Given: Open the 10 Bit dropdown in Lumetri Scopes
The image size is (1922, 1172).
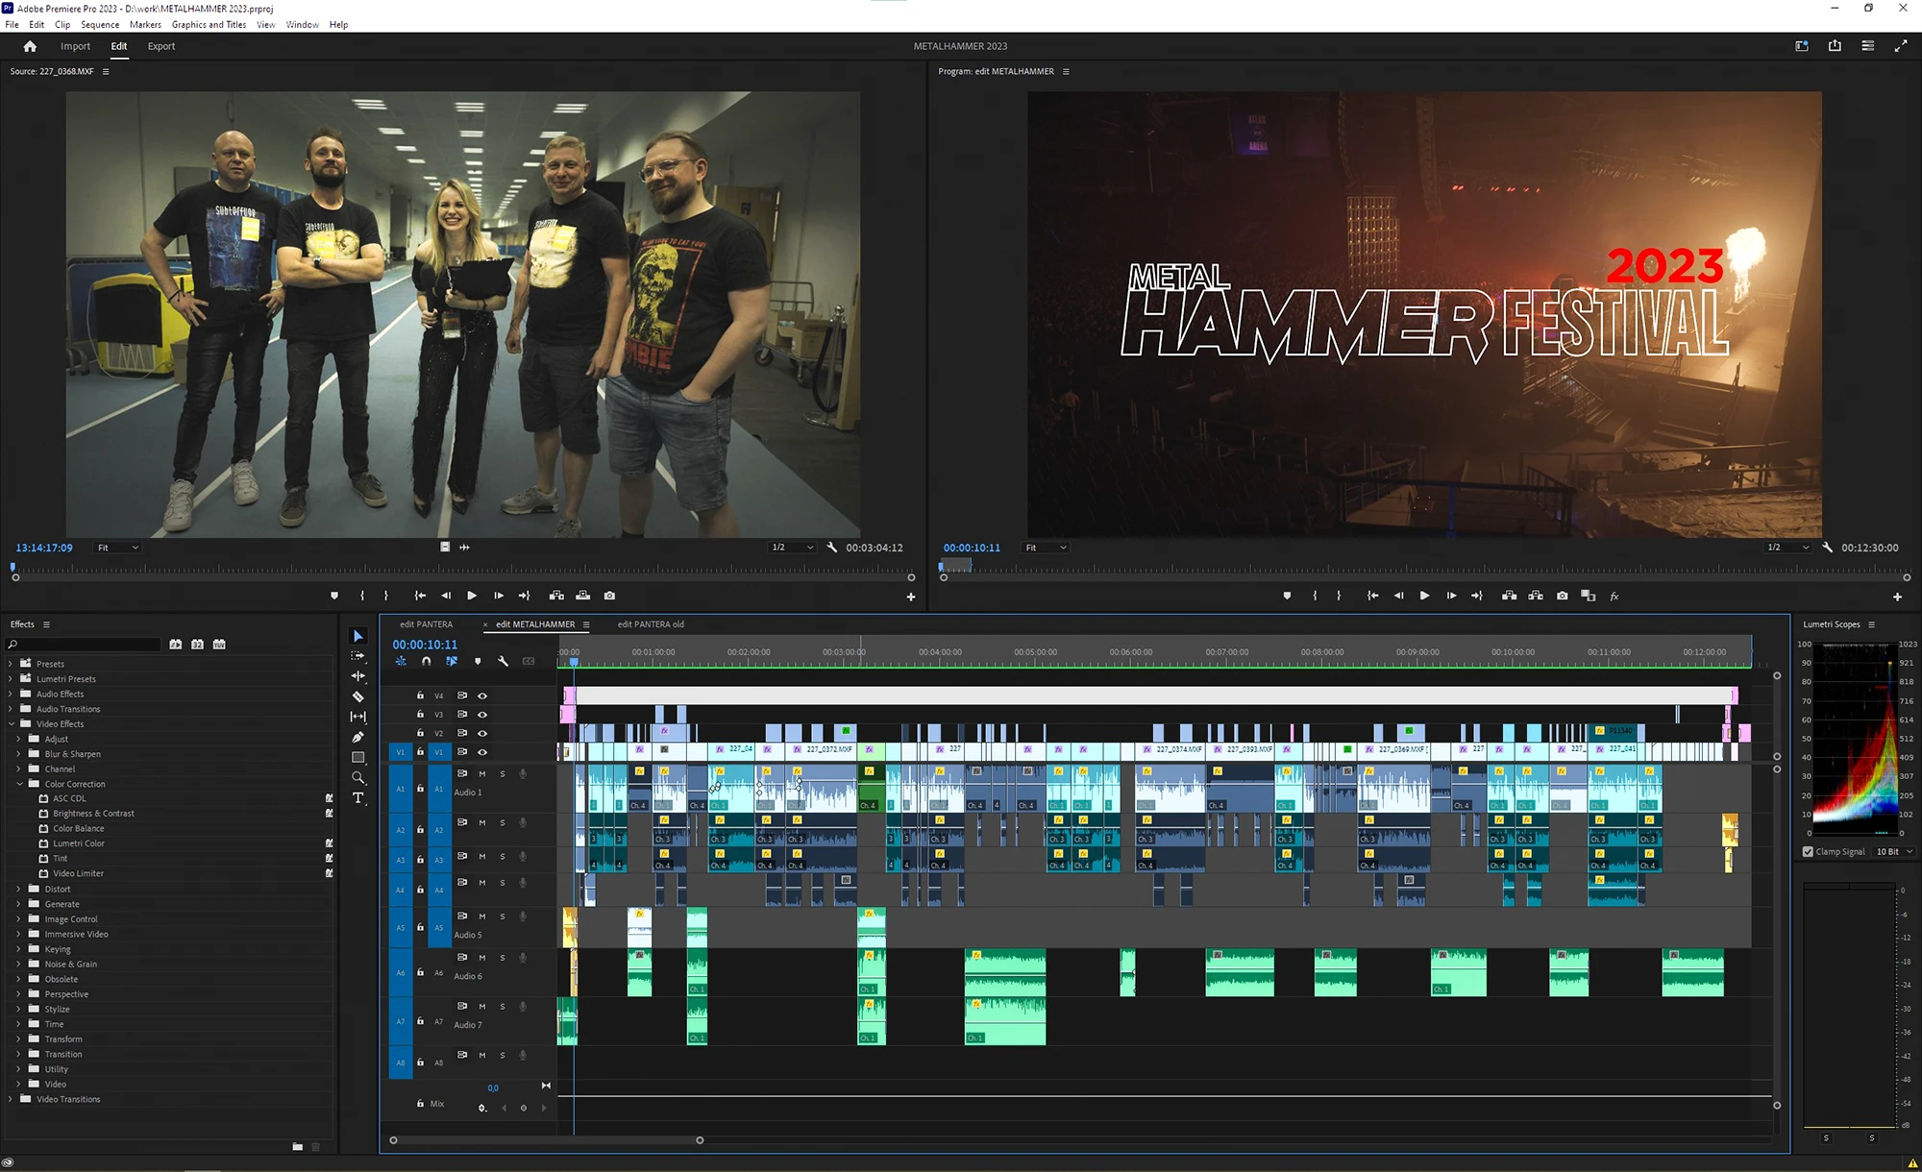Looking at the screenshot, I should (x=1894, y=851).
